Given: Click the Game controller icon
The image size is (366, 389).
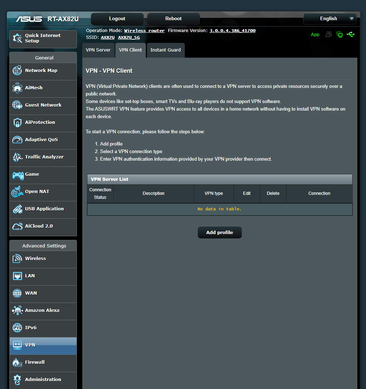Looking at the screenshot, I should coord(18,176).
